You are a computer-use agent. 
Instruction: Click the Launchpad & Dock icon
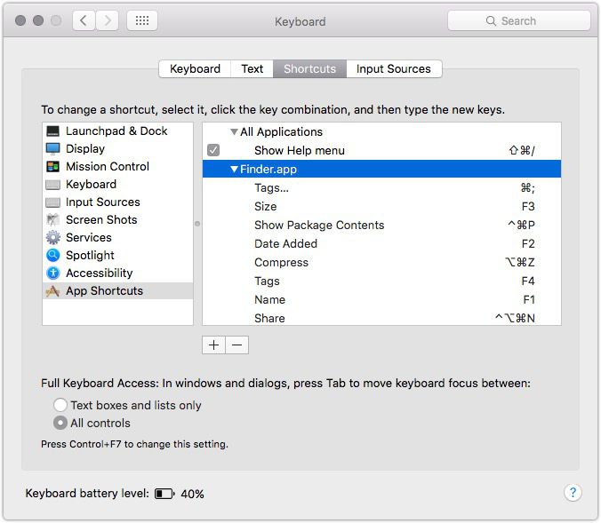(x=52, y=131)
